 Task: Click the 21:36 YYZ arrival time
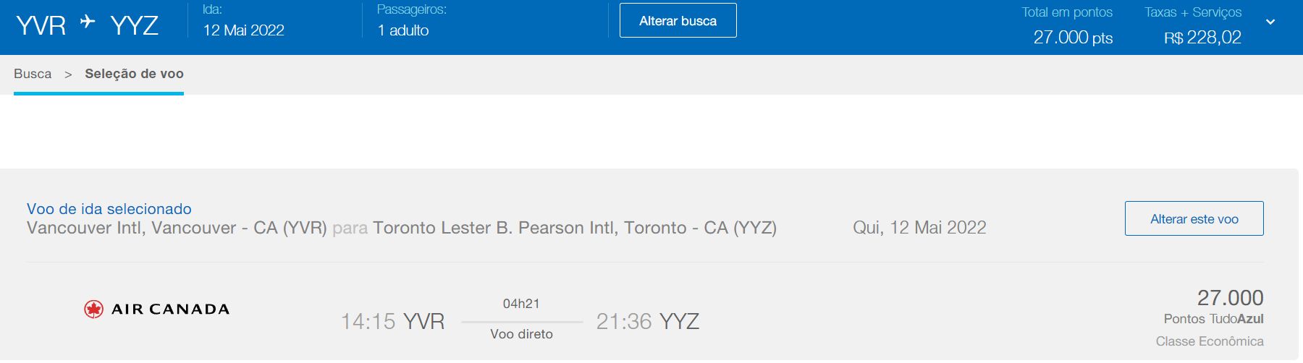[648, 321]
